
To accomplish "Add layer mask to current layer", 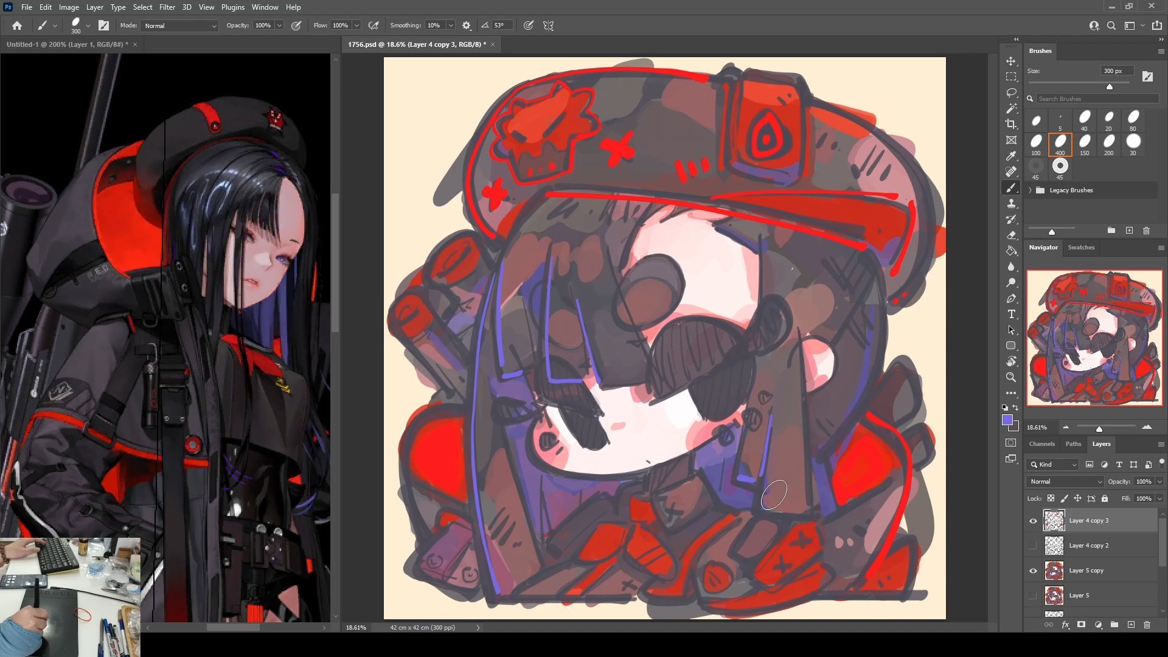I will [1081, 625].
